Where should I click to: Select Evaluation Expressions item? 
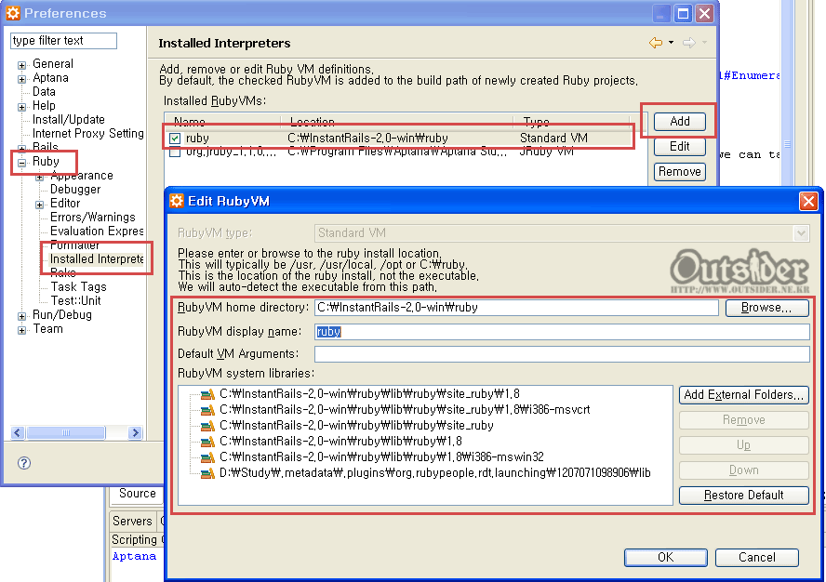[97, 231]
